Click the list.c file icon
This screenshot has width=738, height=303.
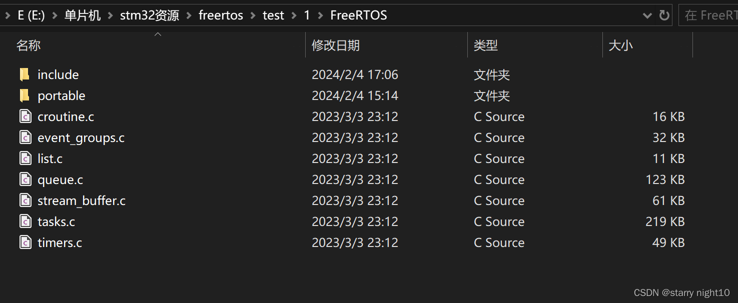(x=26, y=158)
